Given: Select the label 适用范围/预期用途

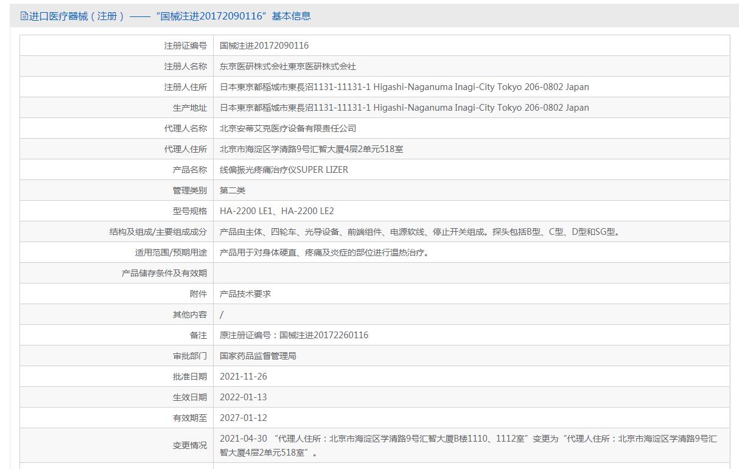Looking at the screenshot, I should point(171,252).
